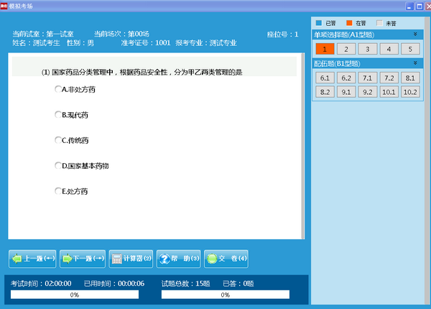Select radio option C 传统药
The height and width of the screenshot is (309, 431).
pyautogui.click(x=58, y=140)
